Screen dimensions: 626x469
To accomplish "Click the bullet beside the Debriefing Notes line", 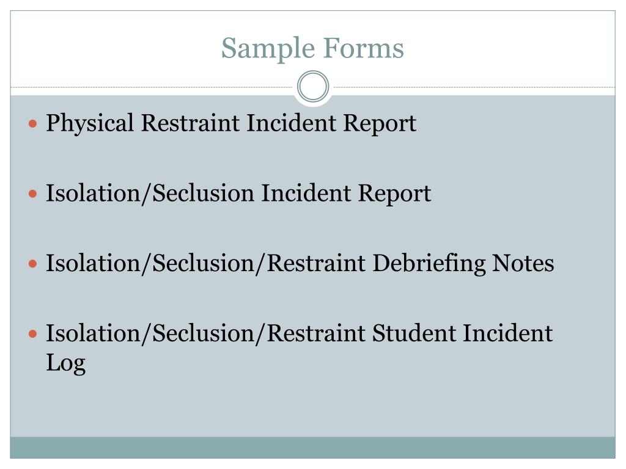I will coord(33,264).
